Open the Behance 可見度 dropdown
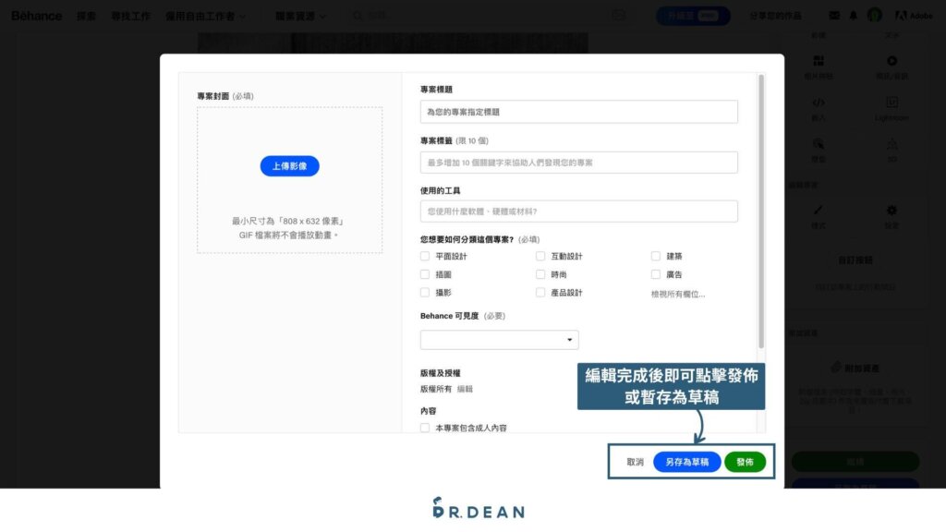This screenshot has width=946, height=532. [499, 339]
